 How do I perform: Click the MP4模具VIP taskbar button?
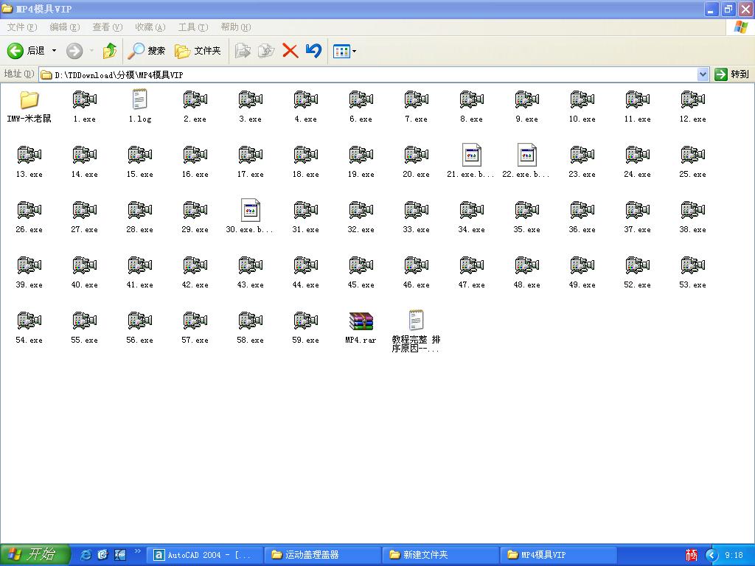[559, 555]
